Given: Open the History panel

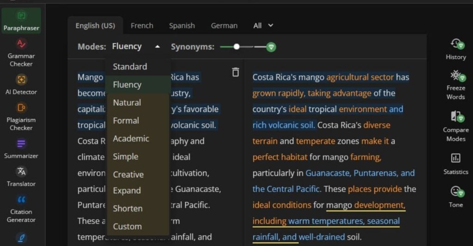Looking at the screenshot, I should point(455,49).
